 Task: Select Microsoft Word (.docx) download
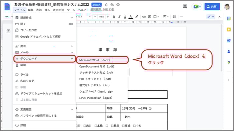(102, 60)
